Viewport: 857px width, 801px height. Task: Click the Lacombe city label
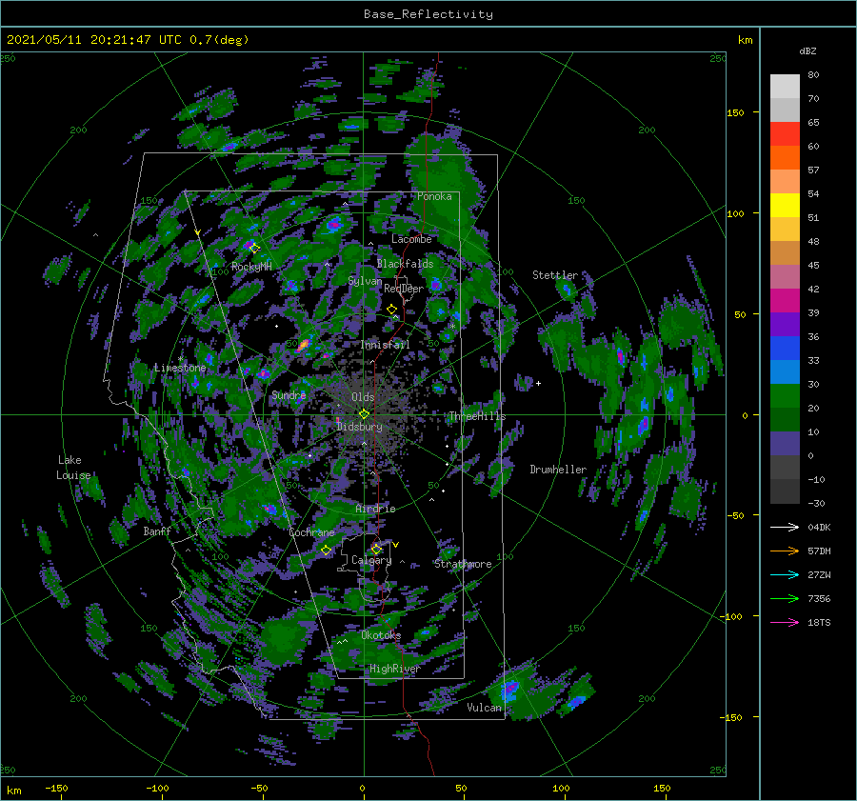click(411, 239)
